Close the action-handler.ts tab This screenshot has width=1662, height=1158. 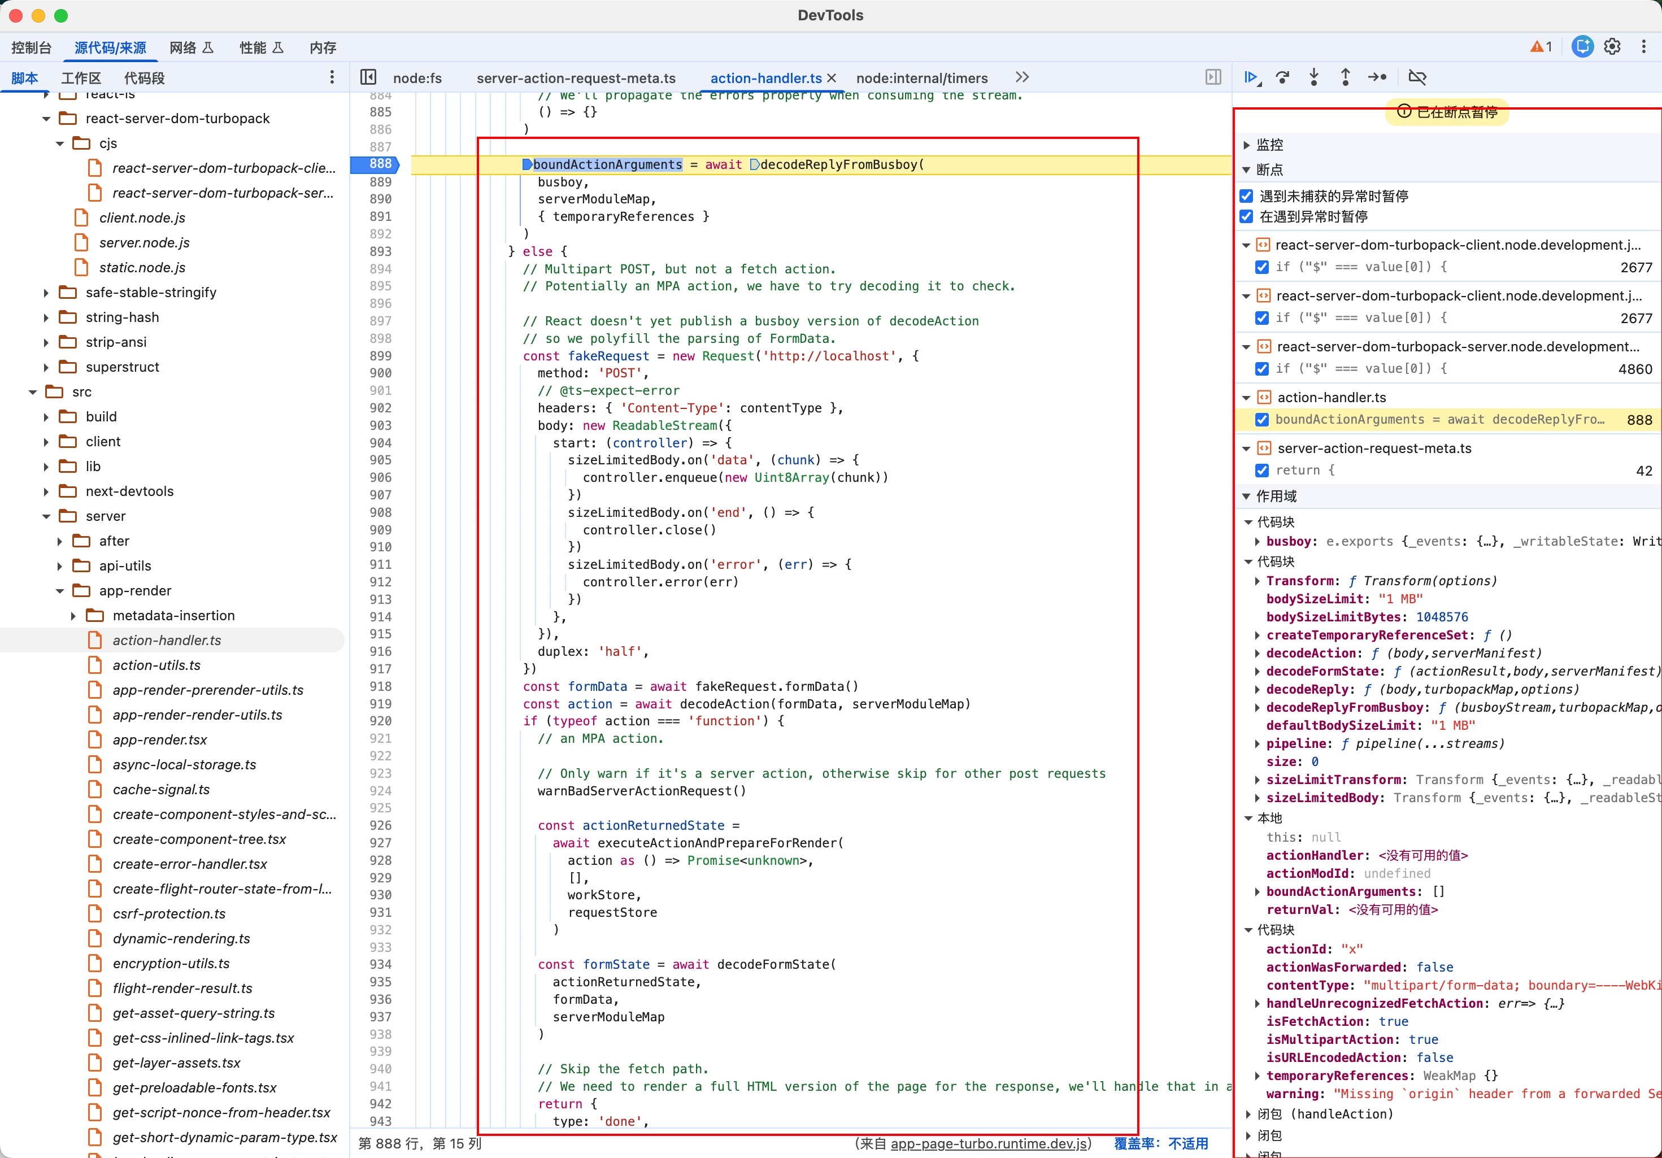coord(832,78)
